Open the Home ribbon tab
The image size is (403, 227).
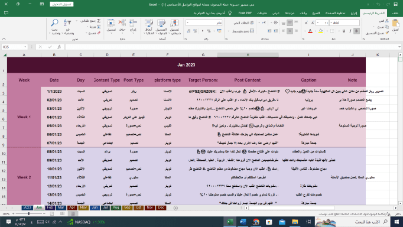click(373, 13)
